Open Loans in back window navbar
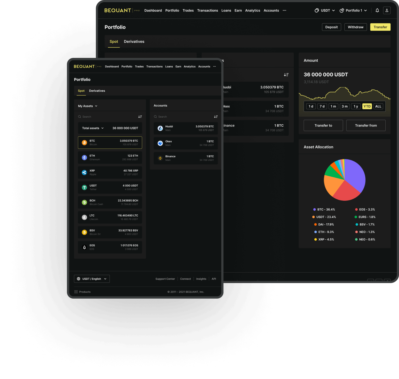 226,10
